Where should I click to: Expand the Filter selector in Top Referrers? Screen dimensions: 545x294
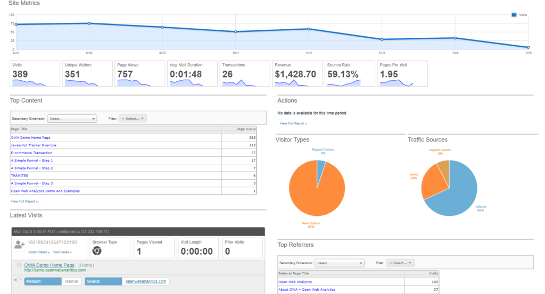tap(400, 263)
